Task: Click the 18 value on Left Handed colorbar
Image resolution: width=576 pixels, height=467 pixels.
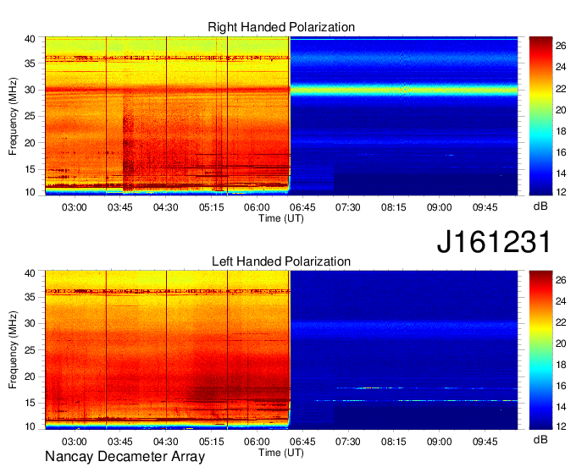Action: [x=561, y=365]
